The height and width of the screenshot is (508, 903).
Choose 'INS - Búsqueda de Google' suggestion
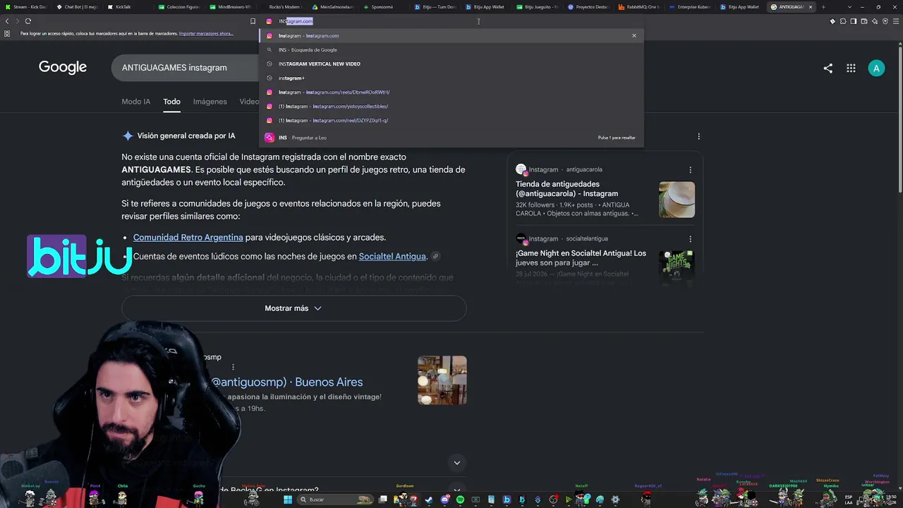(x=451, y=49)
